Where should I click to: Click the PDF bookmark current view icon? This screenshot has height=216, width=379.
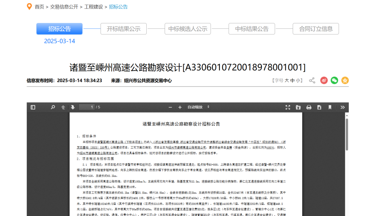click(330, 107)
